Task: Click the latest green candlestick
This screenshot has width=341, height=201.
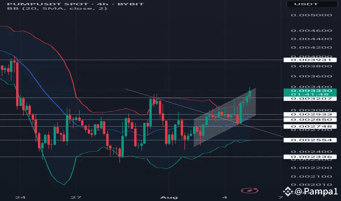Action: (x=250, y=94)
